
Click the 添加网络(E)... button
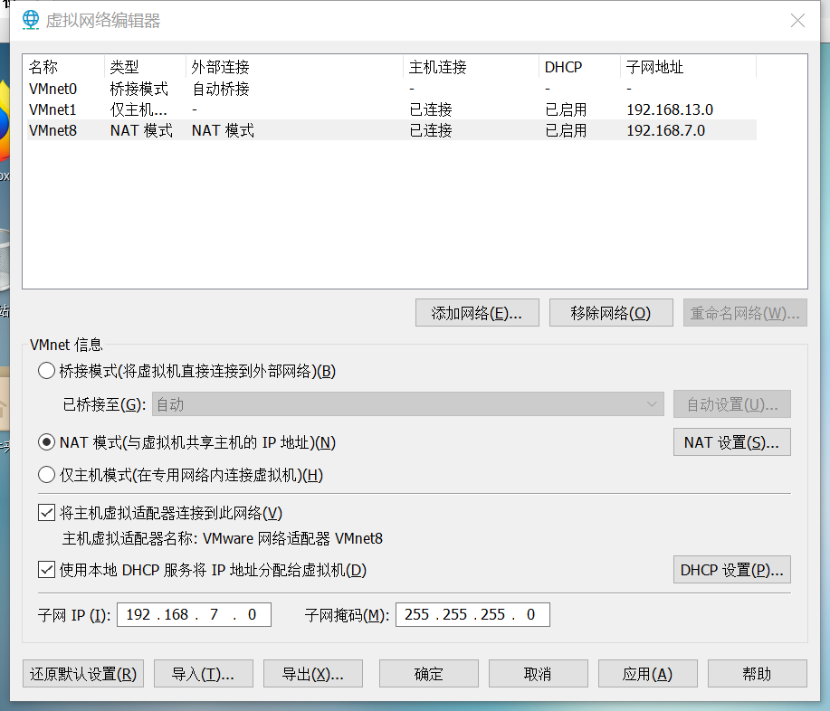coord(477,313)
